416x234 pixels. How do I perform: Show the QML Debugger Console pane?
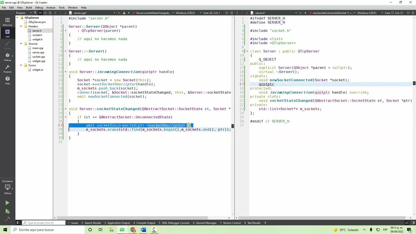pyautogui.click(x=174, y=223)
